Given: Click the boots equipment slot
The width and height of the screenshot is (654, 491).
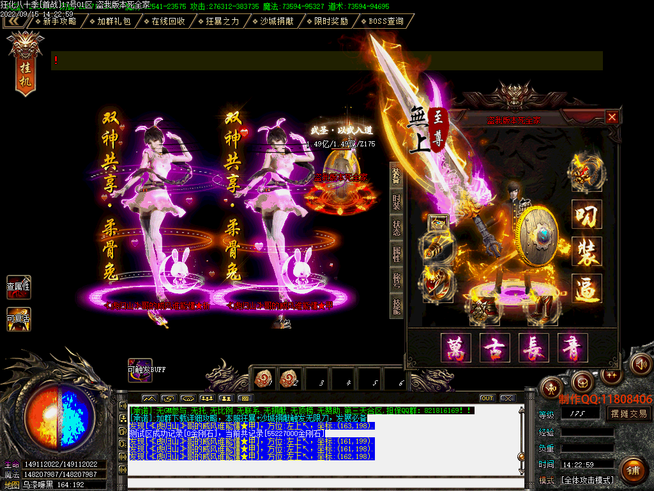Looking at the screenshot, I should click(541, 308).
